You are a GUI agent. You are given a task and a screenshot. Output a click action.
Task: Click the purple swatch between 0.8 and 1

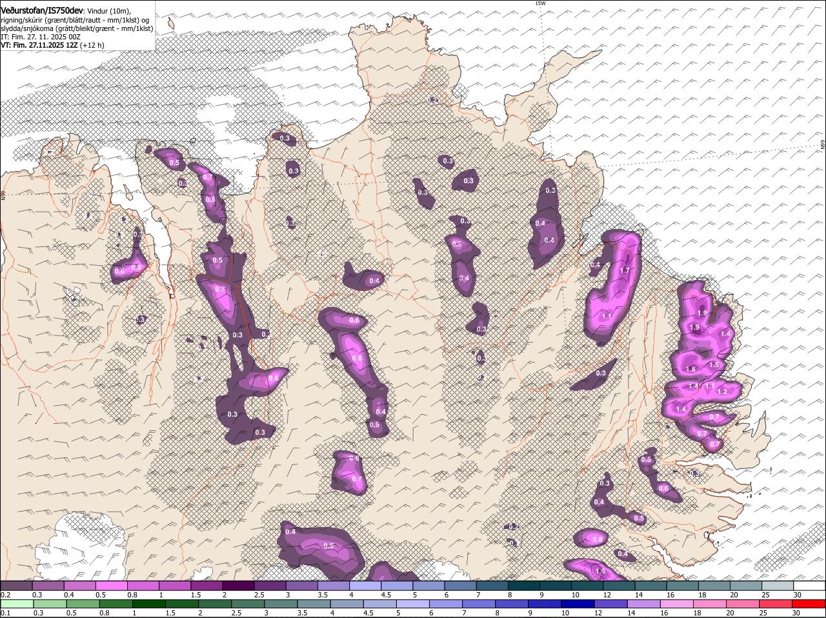click(143, 586)
